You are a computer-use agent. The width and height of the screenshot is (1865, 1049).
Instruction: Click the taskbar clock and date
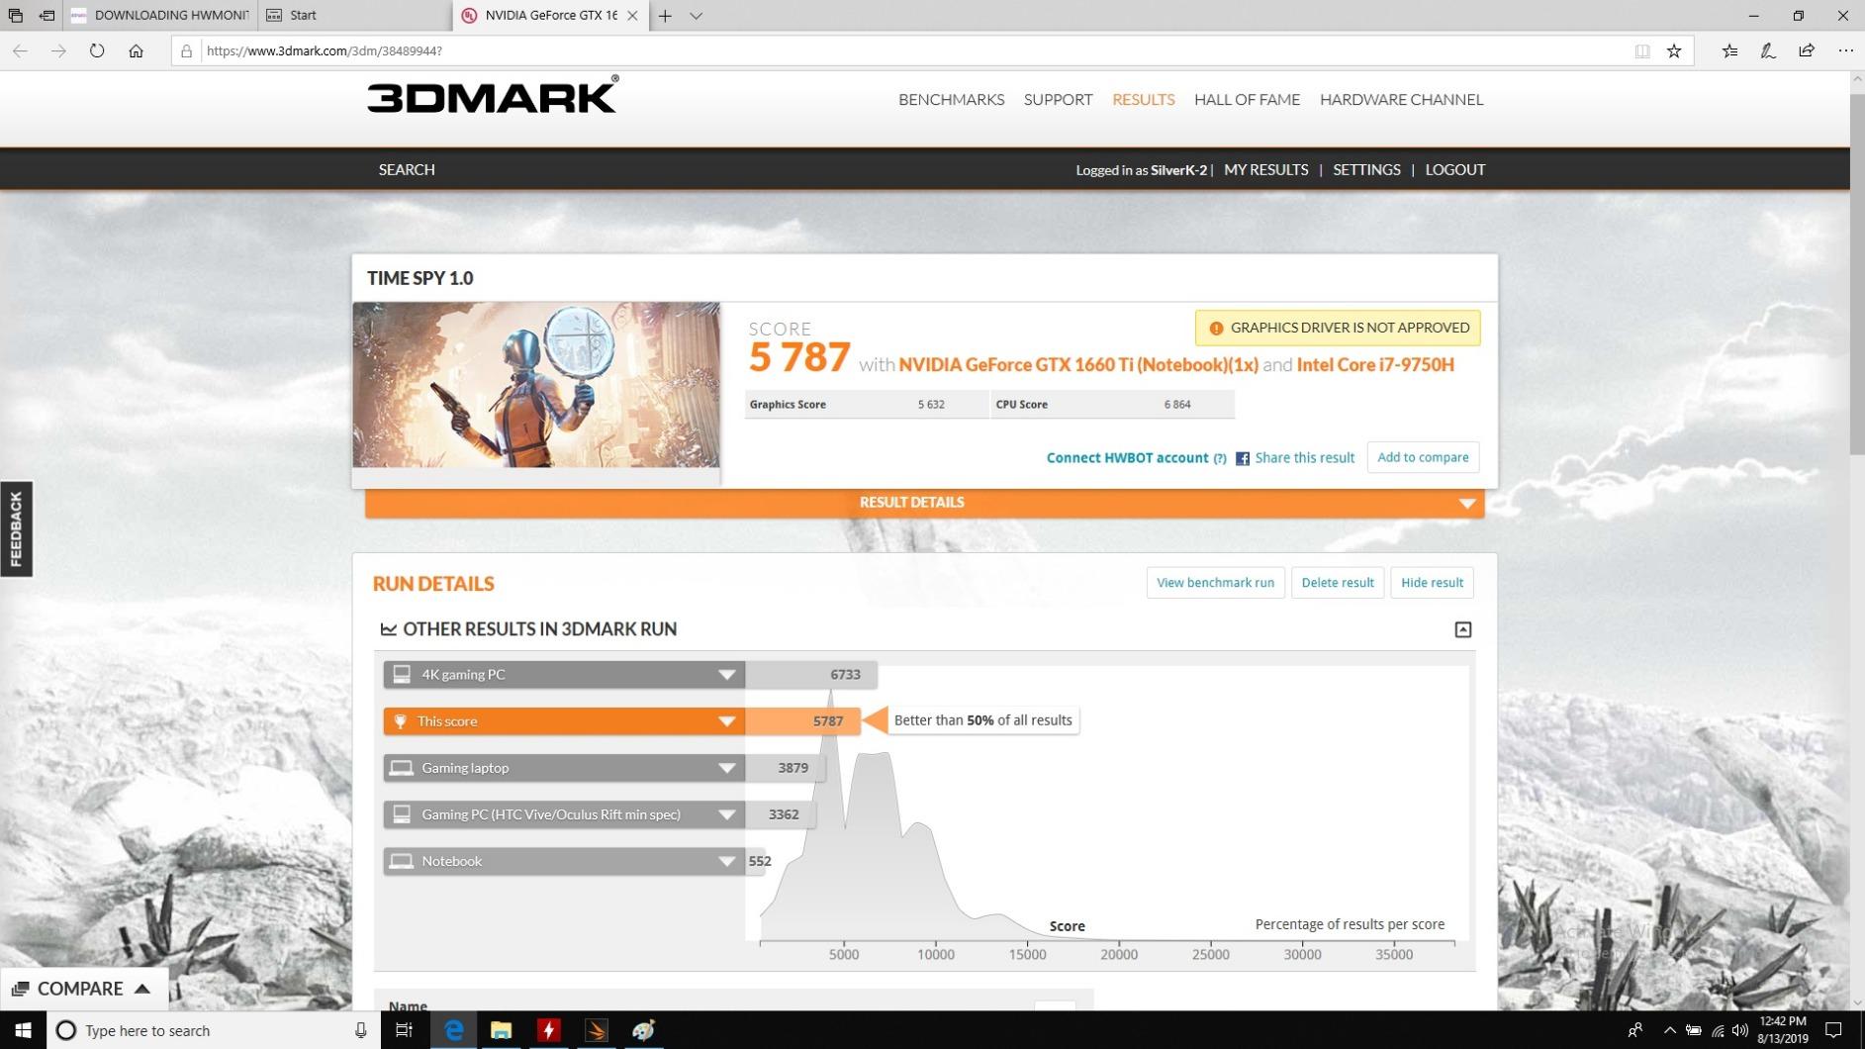(x=1783, y=1030)
